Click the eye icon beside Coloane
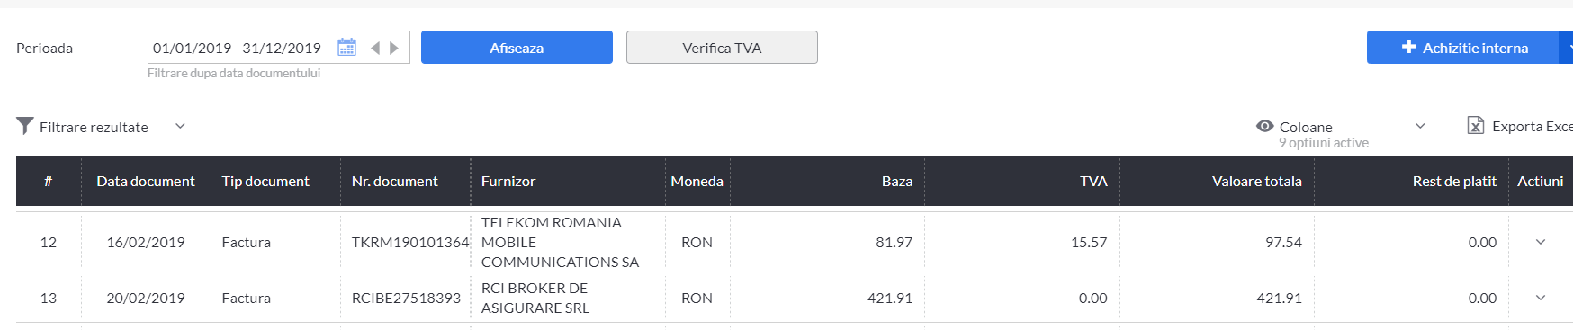1573x330 pixels. [1265, 126]
